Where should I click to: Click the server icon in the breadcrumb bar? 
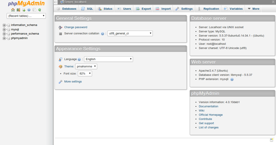pos(62,2)
